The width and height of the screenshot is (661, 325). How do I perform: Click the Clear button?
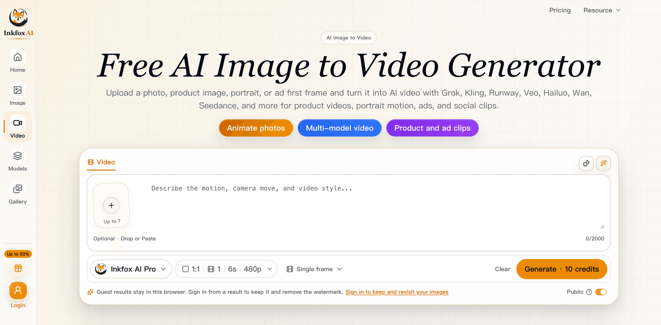click(502, 269)
